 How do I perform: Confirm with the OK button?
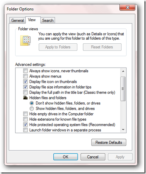(66, 157)
